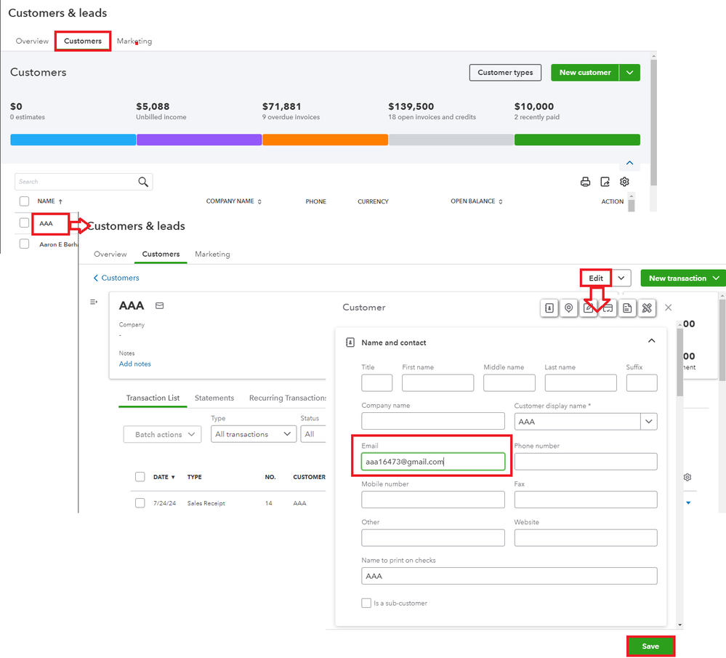
Task: Open the name and contact section icon
Action: coord(549,308)
